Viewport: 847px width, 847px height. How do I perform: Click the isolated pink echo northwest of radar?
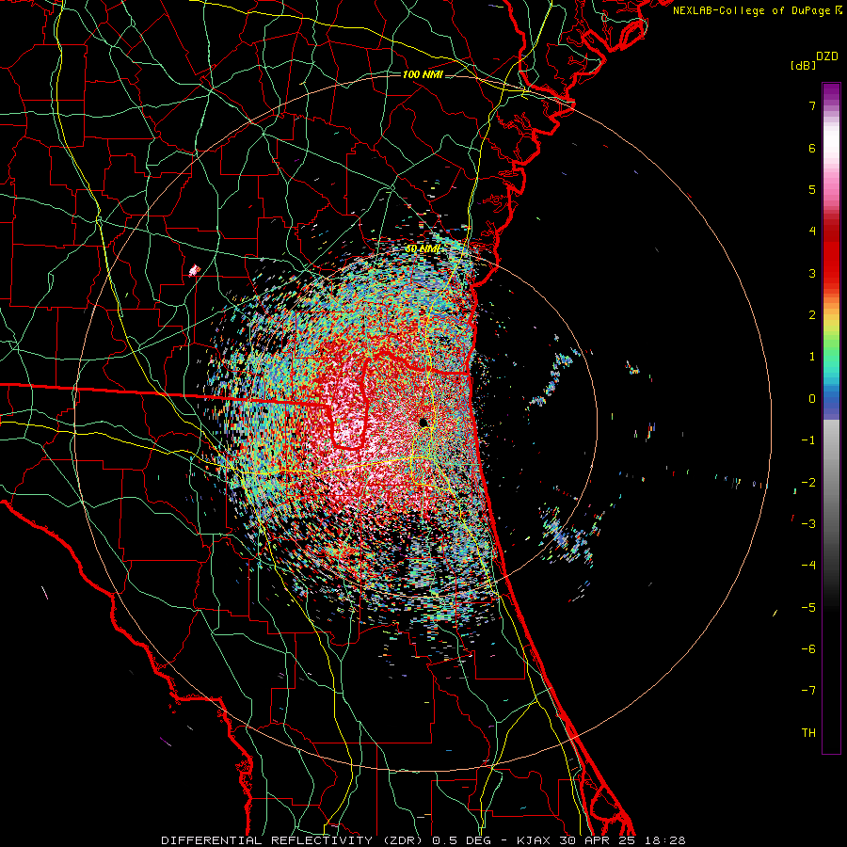(x=194, y=270)
